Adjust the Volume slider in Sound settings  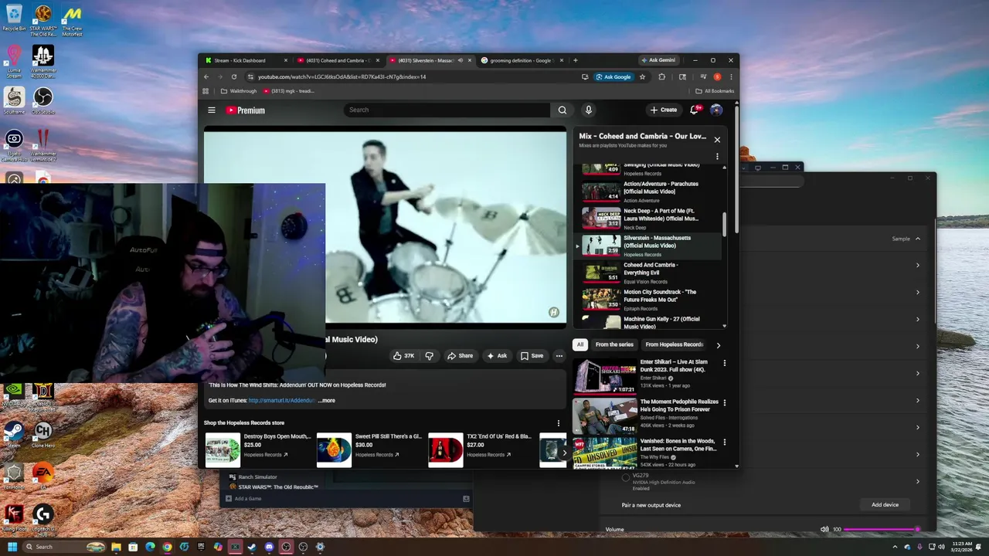point(880,529)
